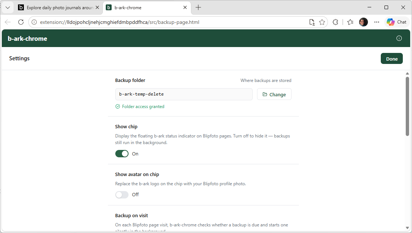
Task: Click the scroll up arrow on scrollbar
Action: tap(407, 74)
